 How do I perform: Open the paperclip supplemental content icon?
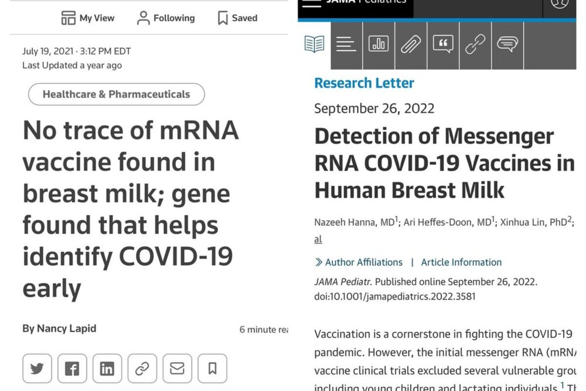pyautogui.click(x=411, y=45)
